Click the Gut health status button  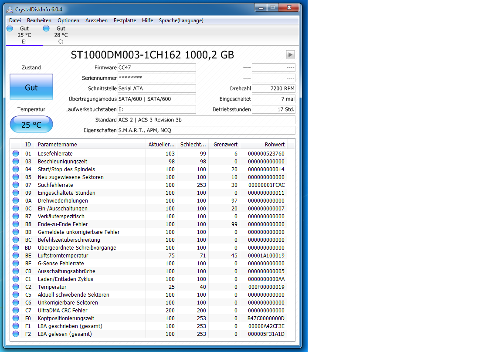tap(31, 87)
